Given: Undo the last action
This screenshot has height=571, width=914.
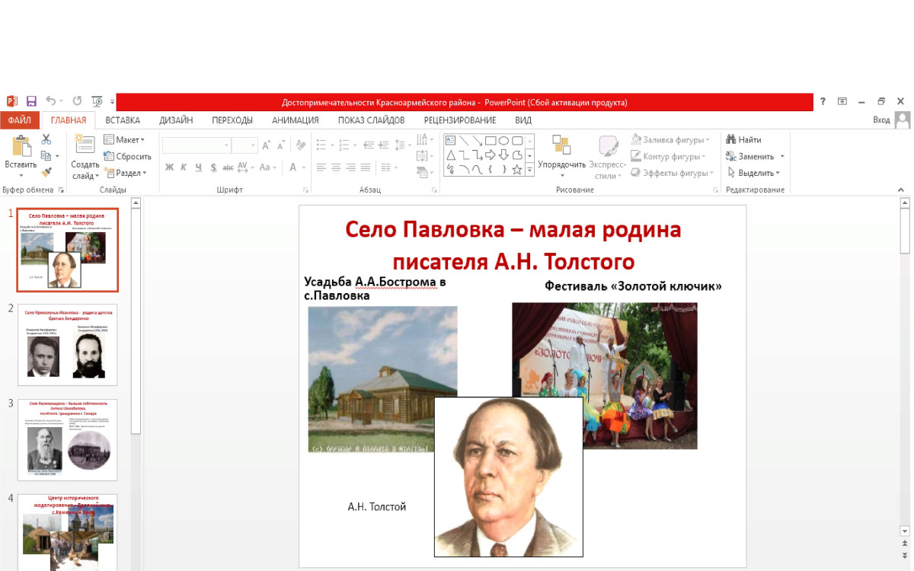Looking at the screenshot, I should pos(50,101).
